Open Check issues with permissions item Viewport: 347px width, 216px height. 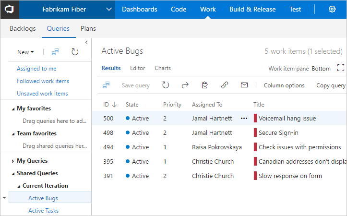(299, 147)
